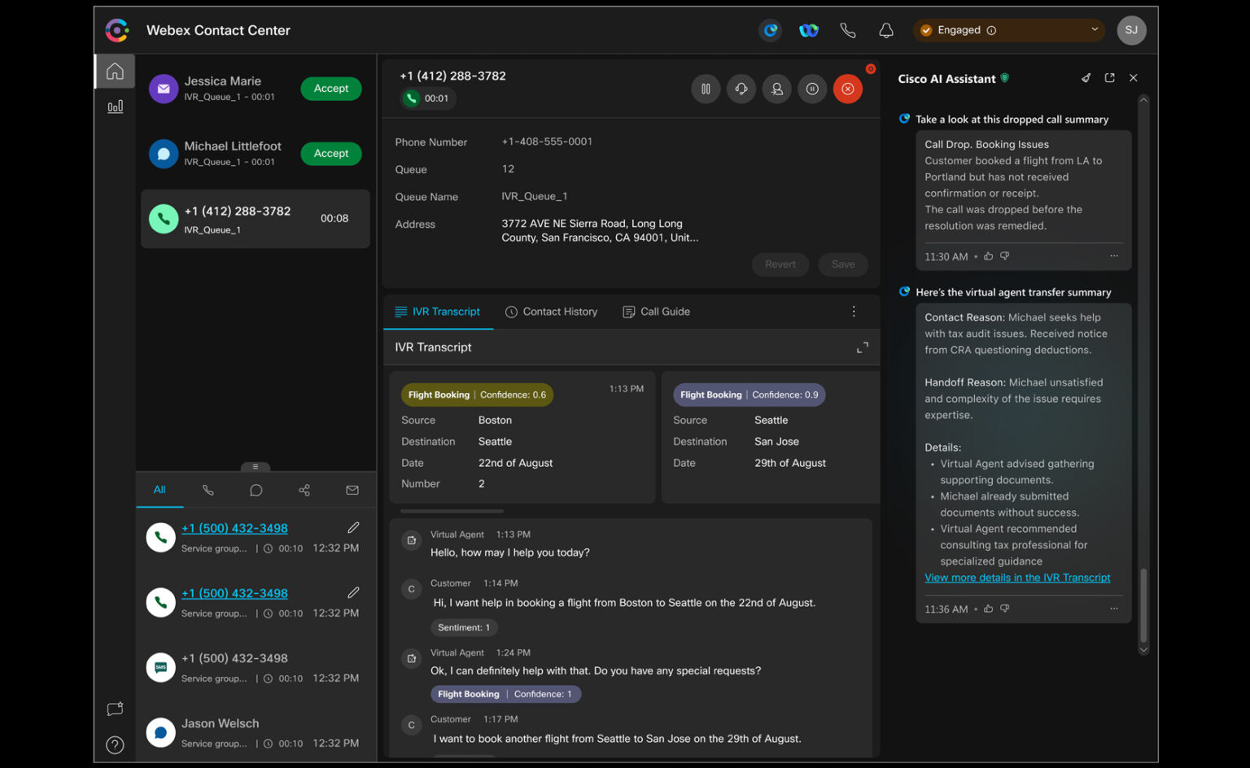
Task: Open notifications bell icon
Action: tap(886, 30)
